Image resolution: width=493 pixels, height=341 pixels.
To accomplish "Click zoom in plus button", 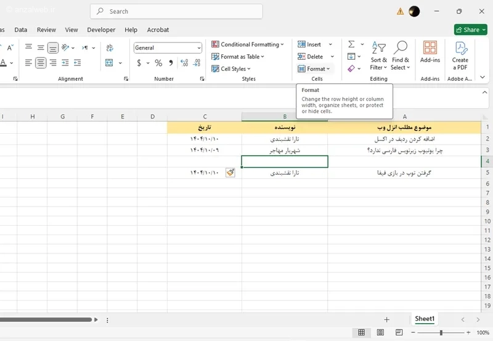I will coord(468,332).
